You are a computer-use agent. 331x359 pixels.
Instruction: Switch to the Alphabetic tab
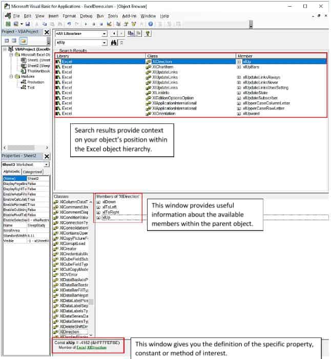pyautogui.click(x=12, y=172)
